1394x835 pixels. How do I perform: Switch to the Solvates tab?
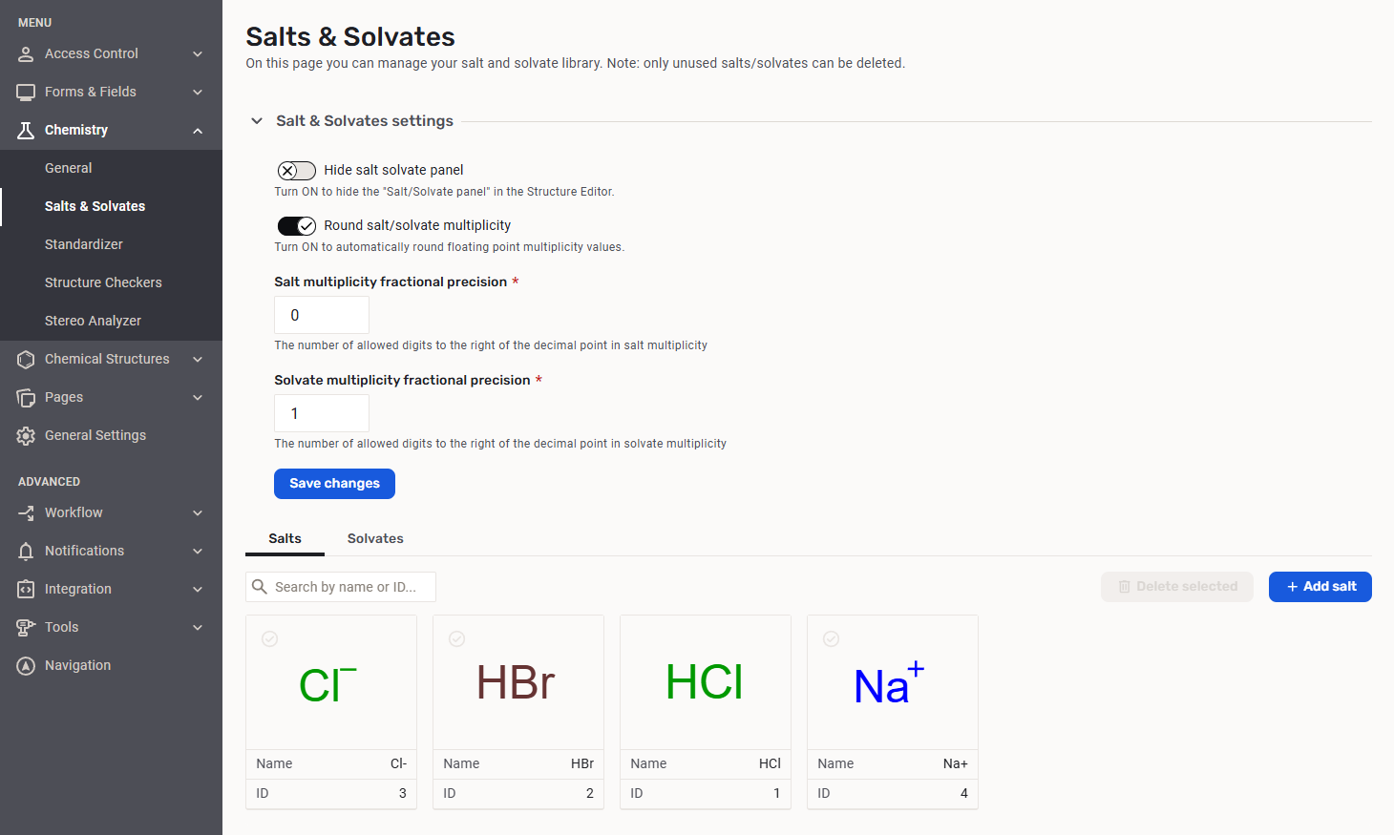click(x=375, y=538)
